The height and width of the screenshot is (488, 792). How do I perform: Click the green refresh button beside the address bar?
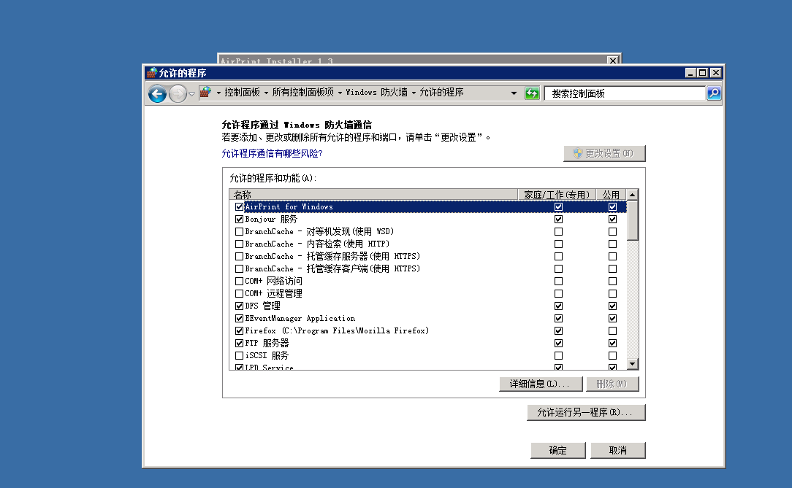(532, 93)
